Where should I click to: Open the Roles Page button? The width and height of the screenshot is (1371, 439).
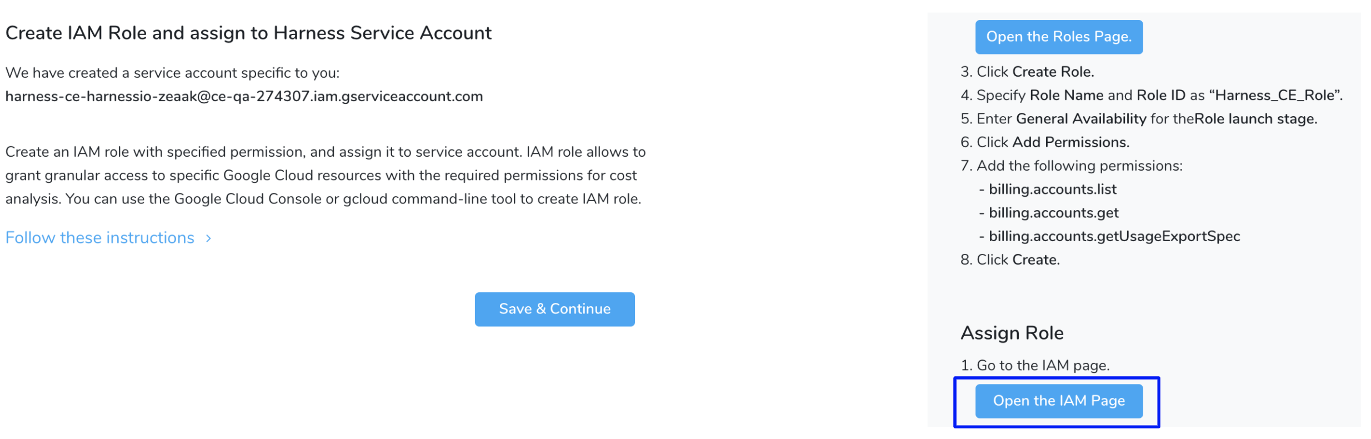1059,37
